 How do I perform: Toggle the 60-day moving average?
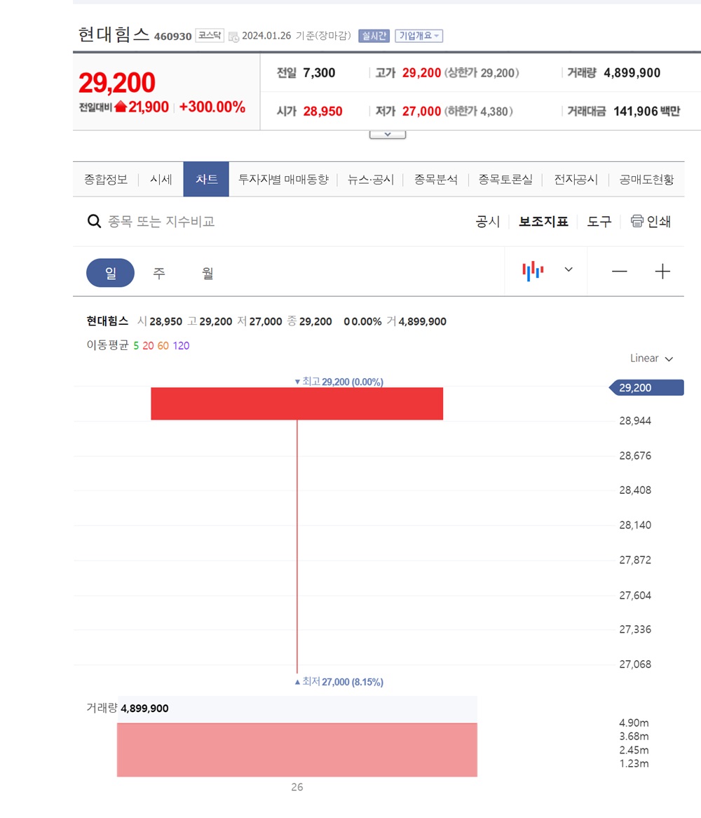click(163, 346)
